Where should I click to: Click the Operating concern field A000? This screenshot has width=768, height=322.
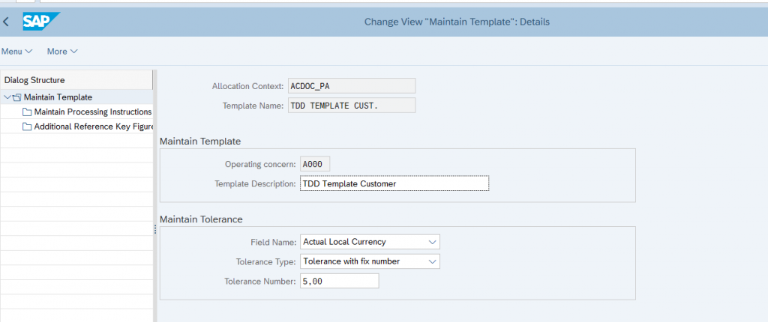[315, 165]
